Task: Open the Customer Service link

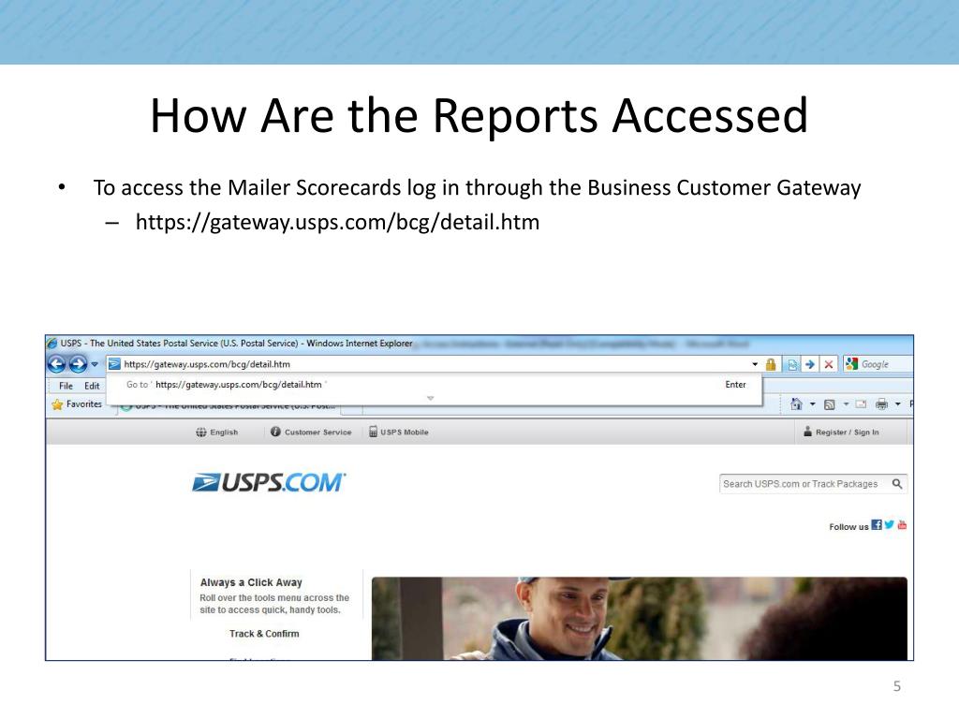Action: pyautogui.click(x=311, y=433)
